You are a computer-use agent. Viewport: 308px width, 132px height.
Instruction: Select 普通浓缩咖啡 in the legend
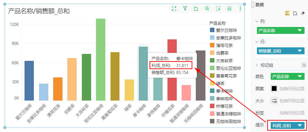coord(229,114)
